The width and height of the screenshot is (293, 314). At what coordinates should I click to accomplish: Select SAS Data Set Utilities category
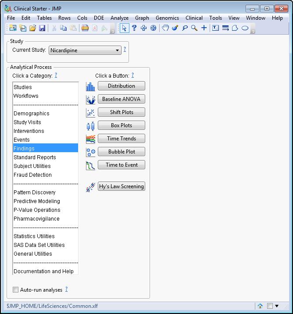(46, 245)
